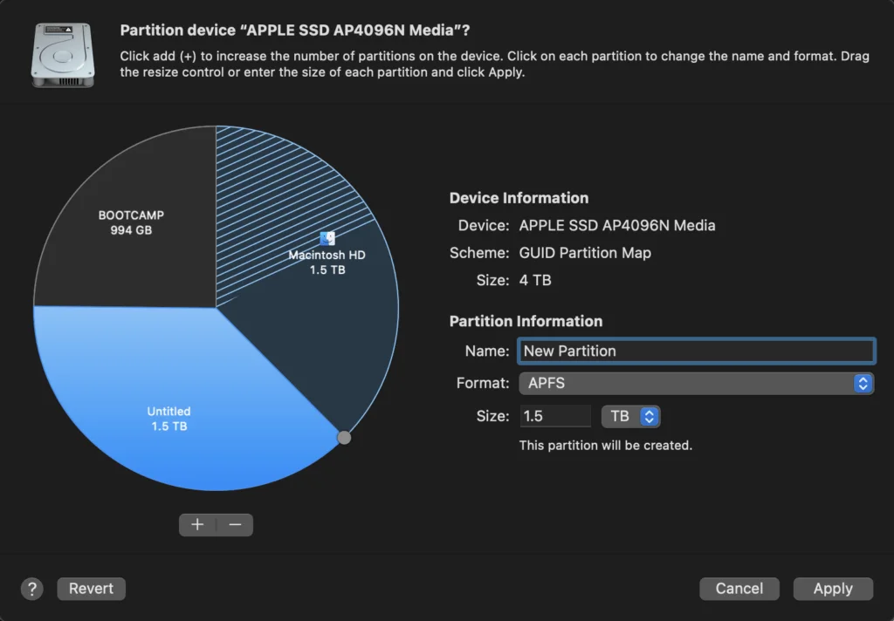Click the hard drive icon in header
This screenshot has height=621, width=894.
[63, 55]
